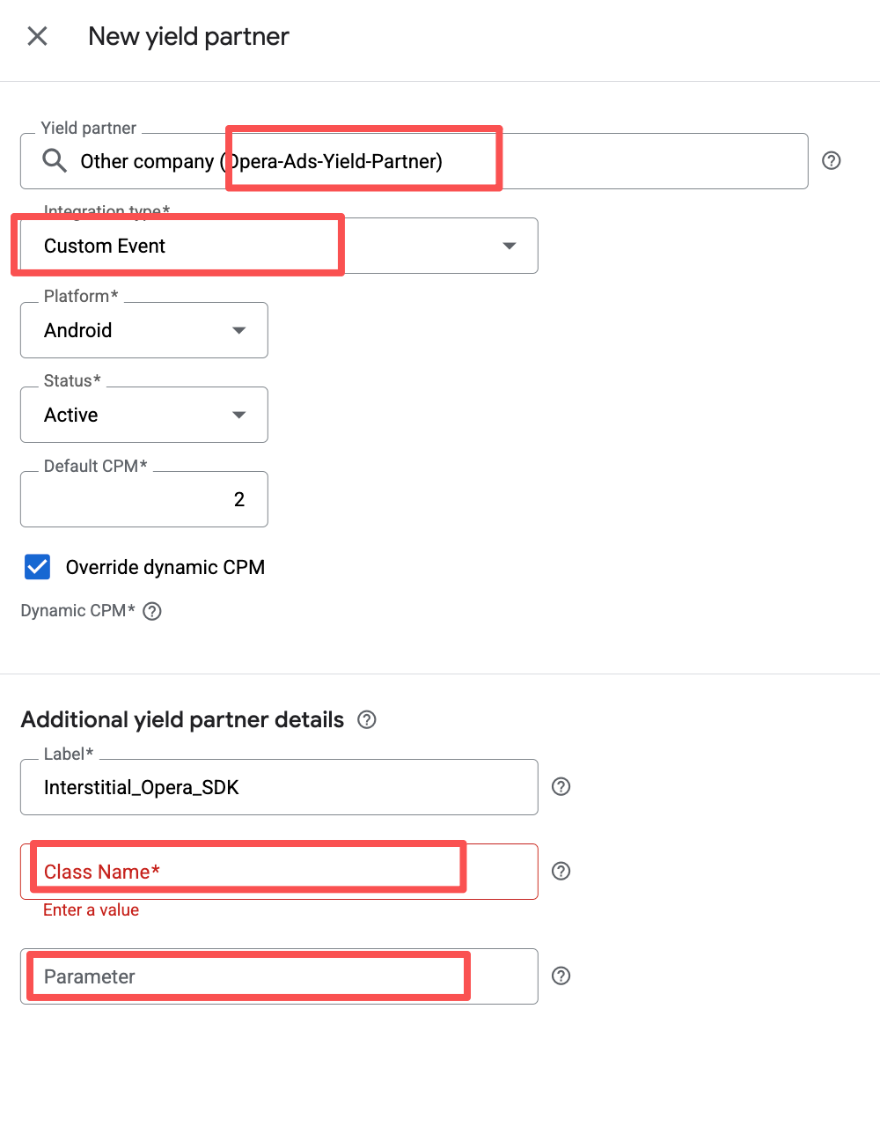Open help icon beside the Label field
The width and height of the screenshot is (880, 1134).
coord(561,786)
